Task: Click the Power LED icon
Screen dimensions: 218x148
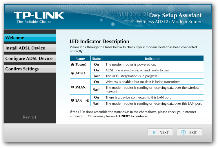Action: tap(72, 64)
